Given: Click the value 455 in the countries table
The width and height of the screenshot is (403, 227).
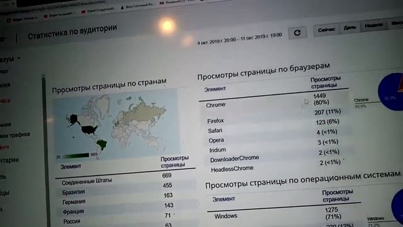Looking at the screenshot, I should 167,185.
